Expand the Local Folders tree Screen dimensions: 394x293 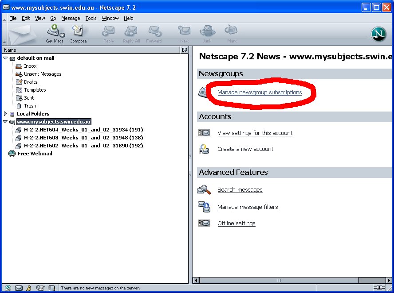tap(5, 114)
